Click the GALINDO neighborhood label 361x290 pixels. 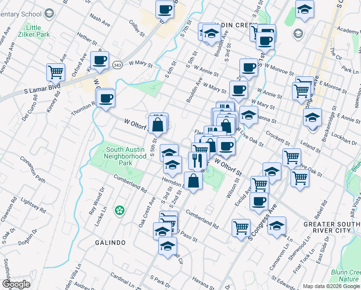[111, 243]
